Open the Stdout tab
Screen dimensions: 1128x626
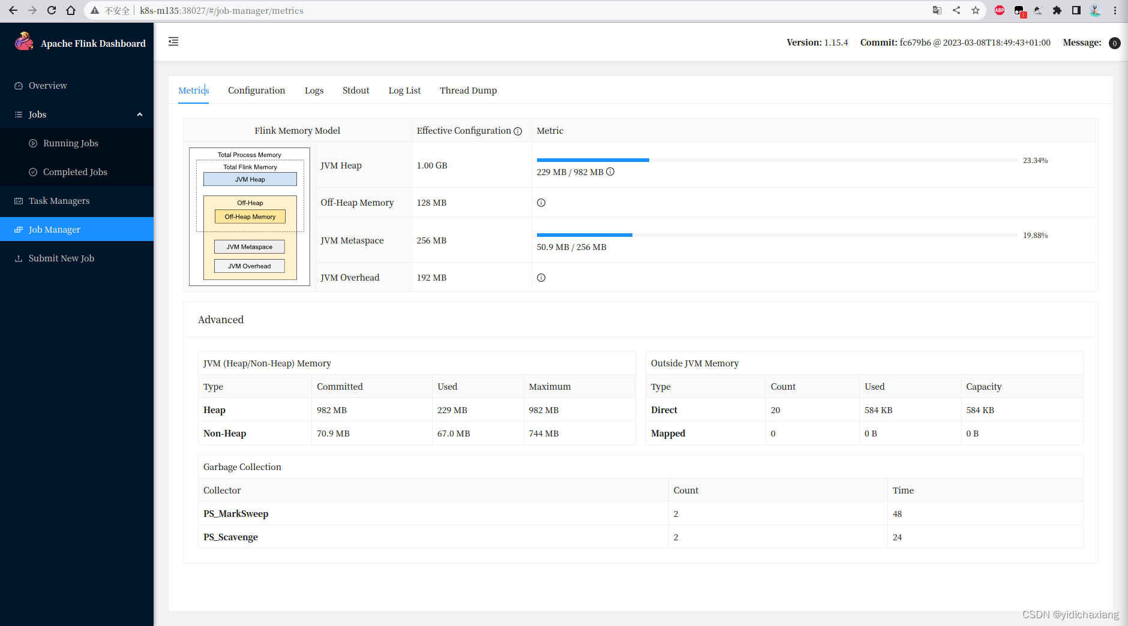[356, 91]
